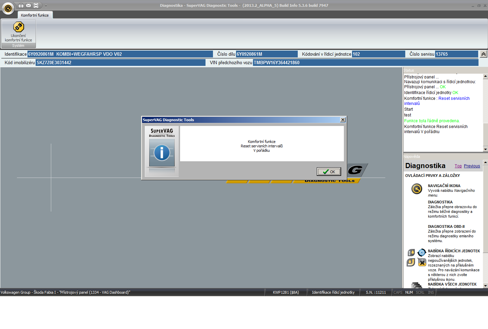Click NABÍDKA ŘÍDICÍCH JEDNOTEK heading in help
488x329 pixels.
(x=454, y=251)
